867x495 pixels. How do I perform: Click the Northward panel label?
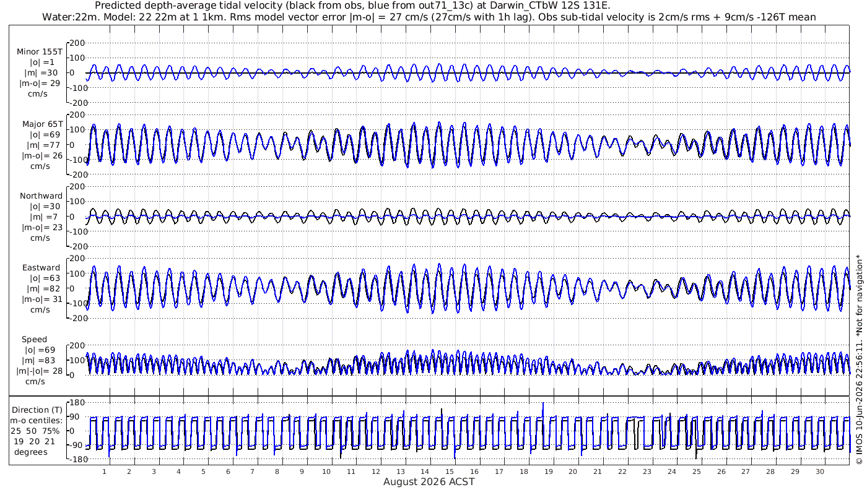pyautogui.click(x=41, y=196)
